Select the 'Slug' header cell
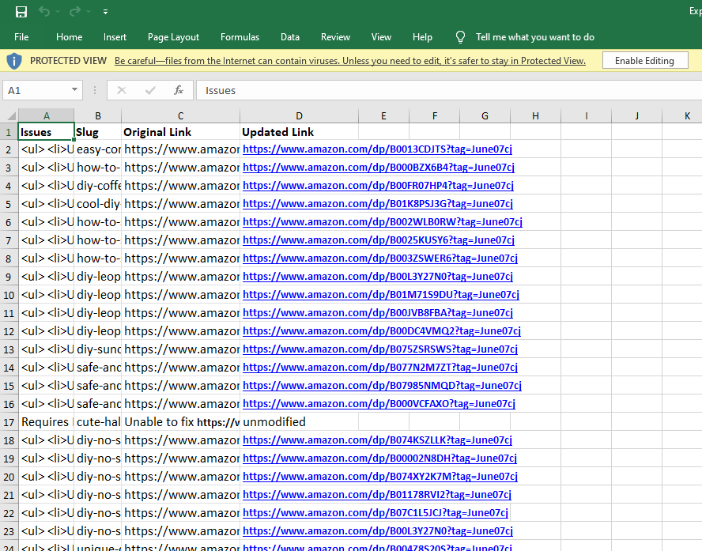 tap(97, 132)
